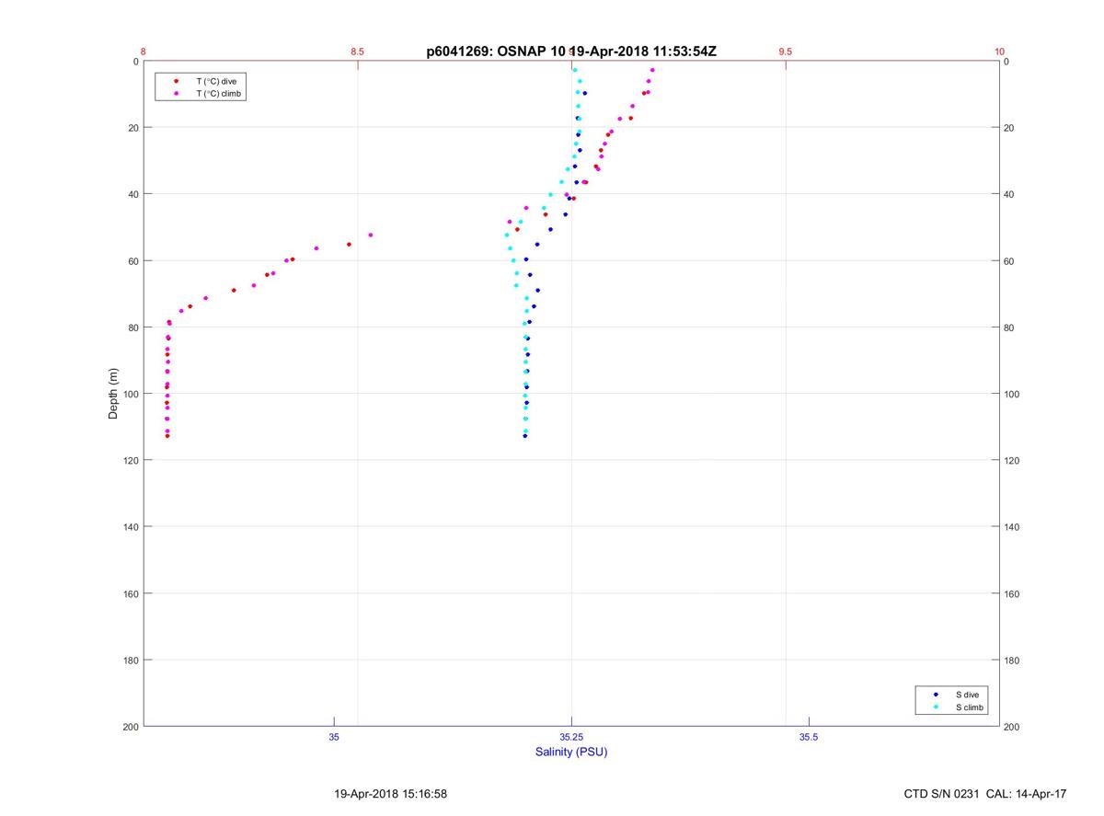The width and height of the screenshot is (1104, 816).
Task: Click the magenta climb marker in temperature legend
Action: point(176,93)
